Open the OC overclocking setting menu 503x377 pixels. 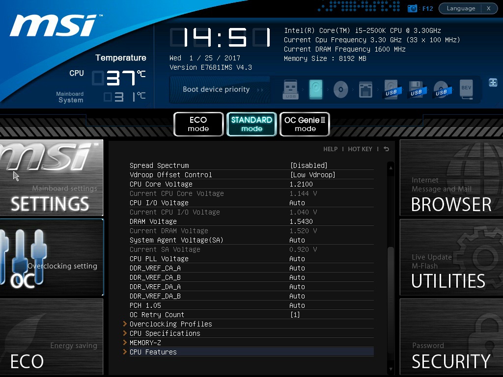[52, 257]
